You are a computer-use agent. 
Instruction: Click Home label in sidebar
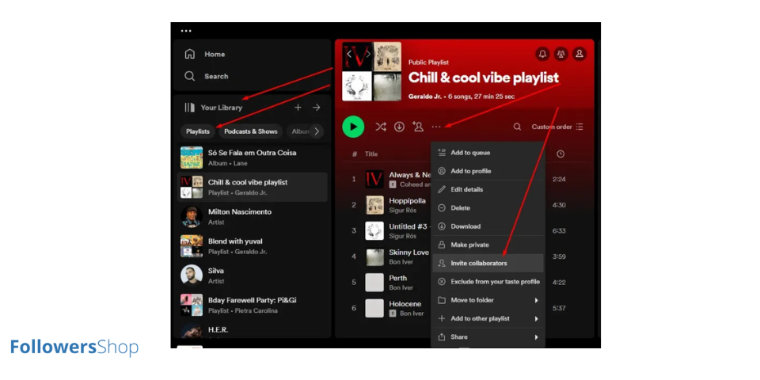point(215,55)
